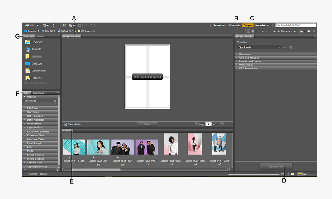332x199 pixels.
Task: Select the Favorites tab
Action: pyautogui.click(x=29, y=36)
